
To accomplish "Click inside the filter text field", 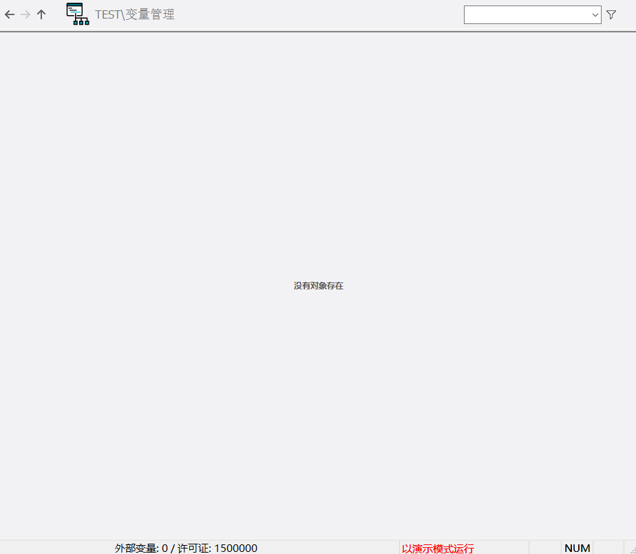I will 526,14.
